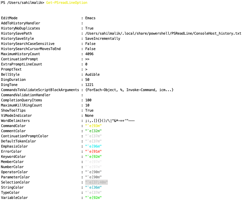Select the DingTone value 1221
This screenshot has height=203, width=248.
click(89, 85)
